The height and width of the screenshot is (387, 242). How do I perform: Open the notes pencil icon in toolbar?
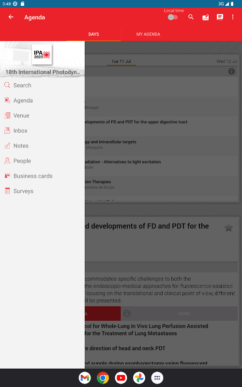click(x=205, y=17)
